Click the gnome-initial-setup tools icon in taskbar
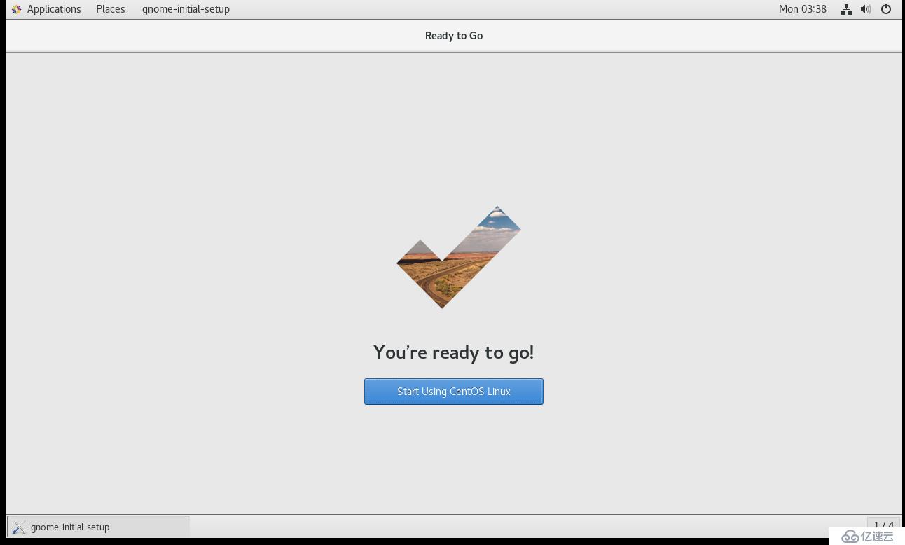 [x=20, y=527]
